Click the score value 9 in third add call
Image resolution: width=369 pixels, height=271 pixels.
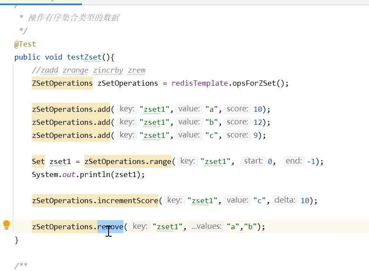(255, 135)
